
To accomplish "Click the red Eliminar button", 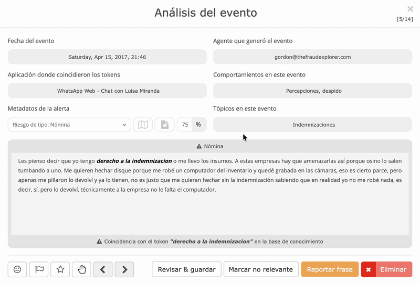I will click(x=386, y=269).
